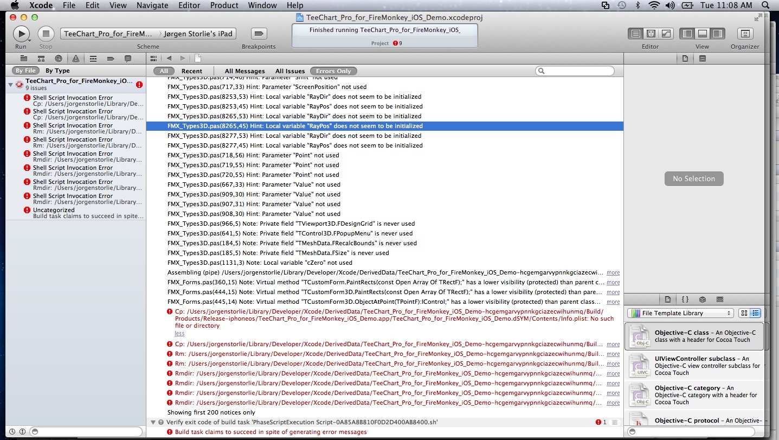The height and width of the screenshot is (440, 779).
Task: Click the Run button in the toolbar
Action: [21, 34]
